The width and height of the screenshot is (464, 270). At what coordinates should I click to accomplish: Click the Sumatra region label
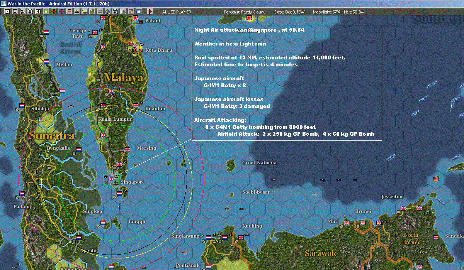[52, 136]
